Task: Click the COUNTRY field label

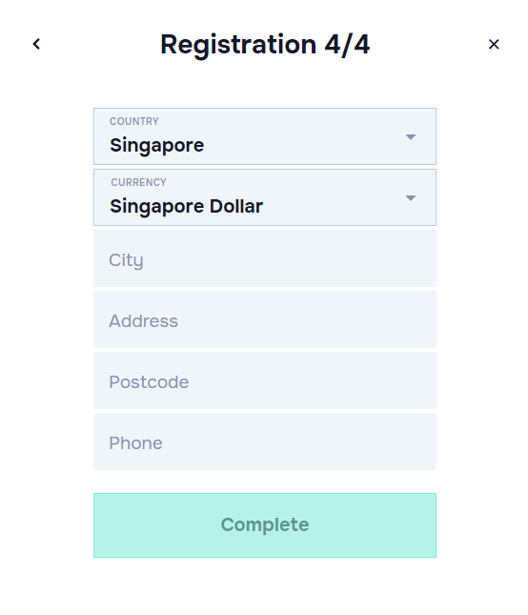Action: (134, 121)
